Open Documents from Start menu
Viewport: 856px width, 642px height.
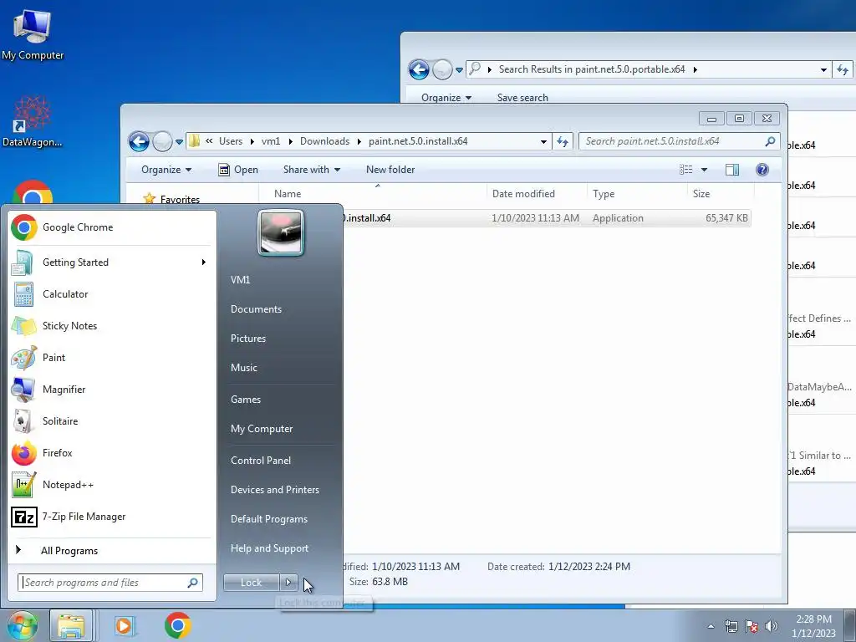point(256,309)
